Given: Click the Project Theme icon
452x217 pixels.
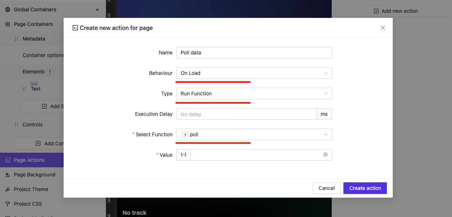Looking at the screenshot, I should (x=8, y=189).
